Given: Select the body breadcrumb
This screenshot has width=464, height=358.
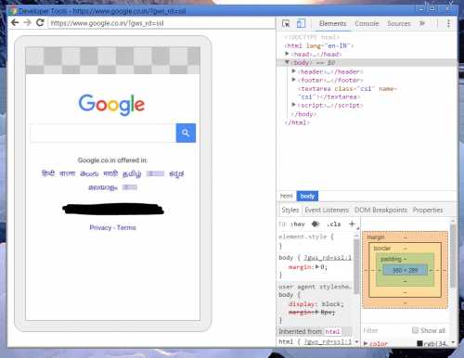Looking at the screenshot, I should pos(307,196).
